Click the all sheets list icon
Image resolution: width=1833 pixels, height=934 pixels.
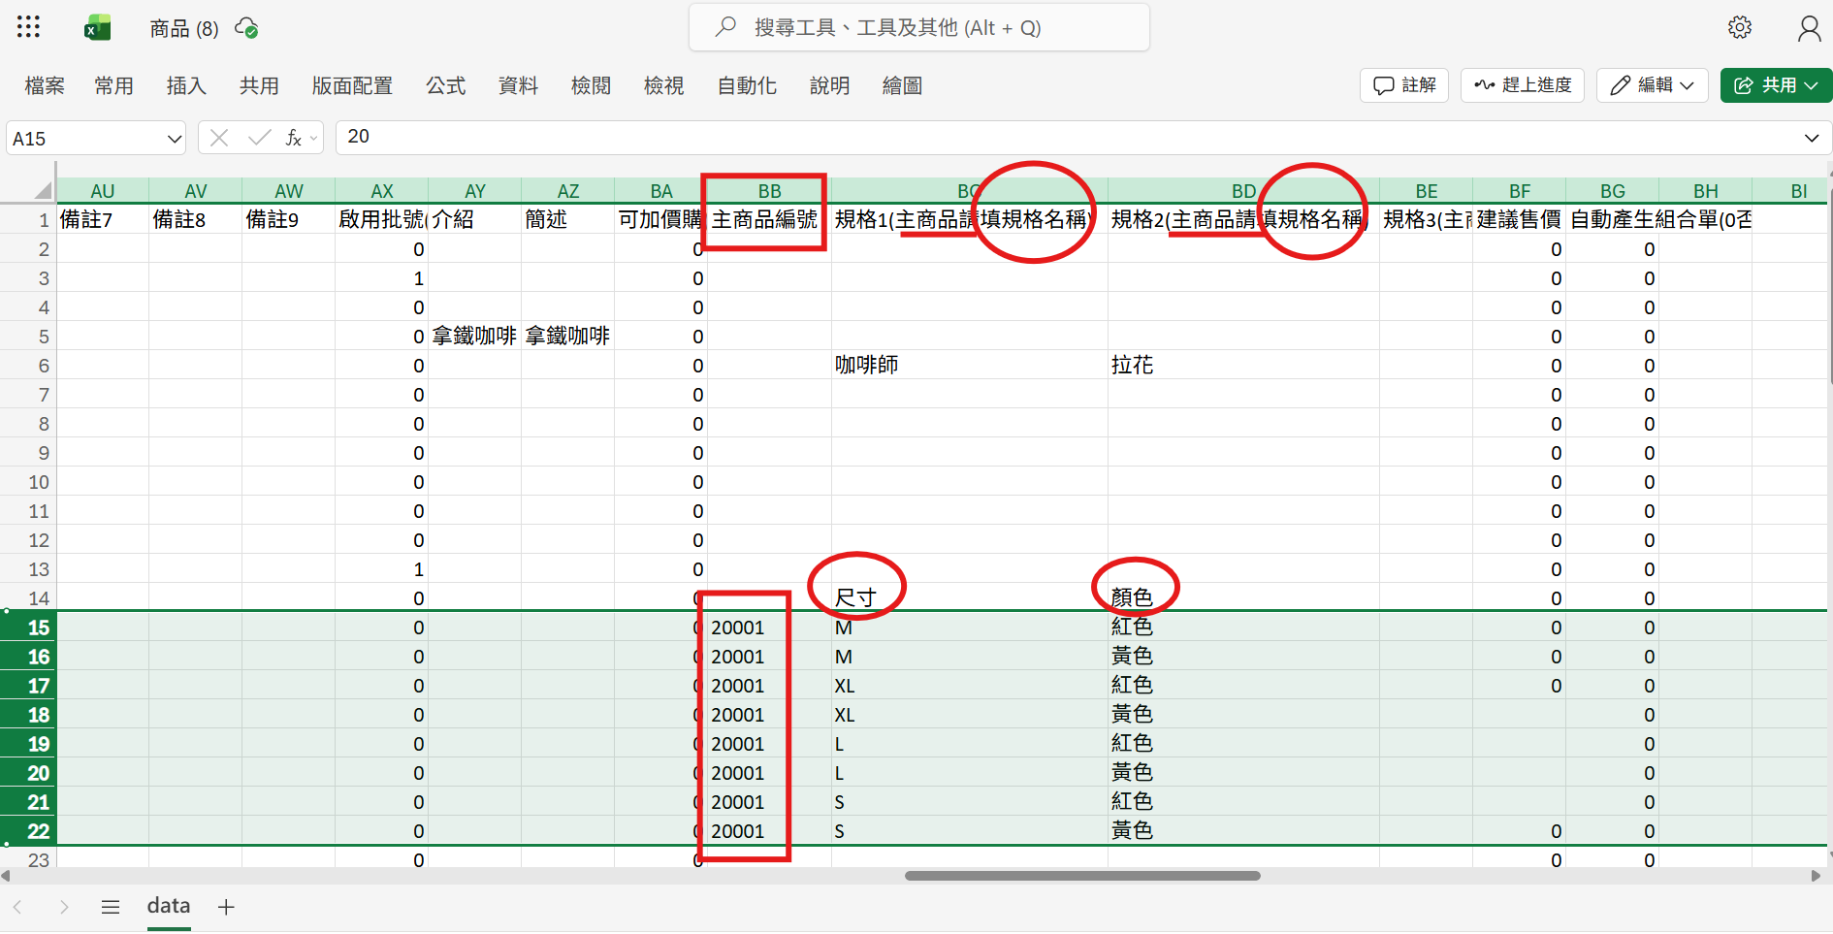click(x=111, y=907)
